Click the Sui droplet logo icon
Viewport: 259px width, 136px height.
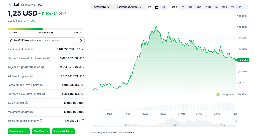[10, 5]
